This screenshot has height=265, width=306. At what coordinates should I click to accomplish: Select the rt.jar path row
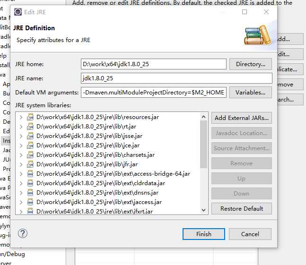86,127
